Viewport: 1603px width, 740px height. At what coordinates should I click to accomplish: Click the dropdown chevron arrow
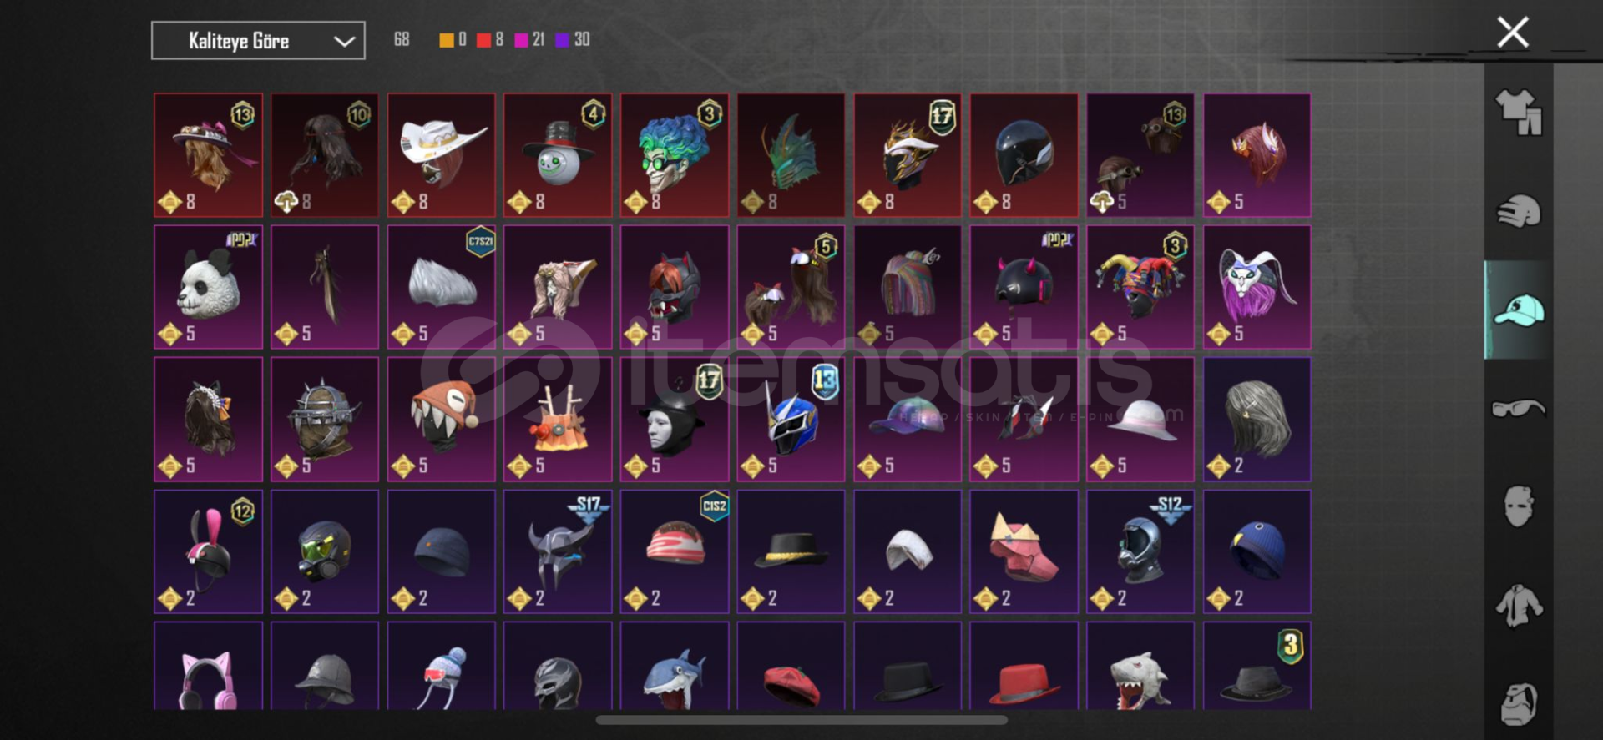[x=344, y=41]
